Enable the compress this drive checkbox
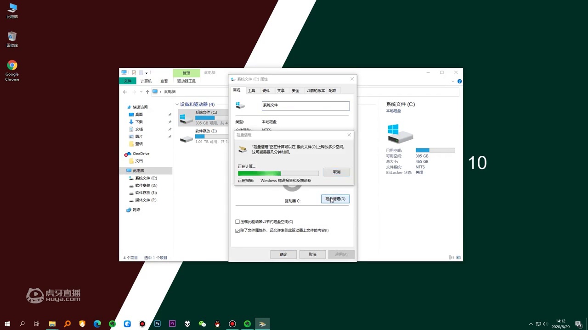The image size is (588, 330). point(237,222)
